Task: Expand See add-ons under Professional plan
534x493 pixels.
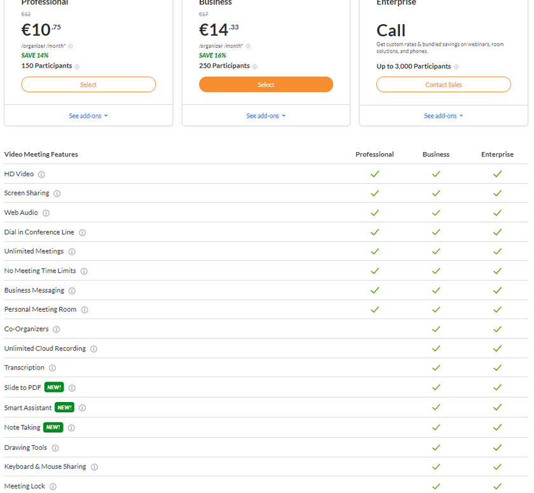Action: [x=88, y=116]
